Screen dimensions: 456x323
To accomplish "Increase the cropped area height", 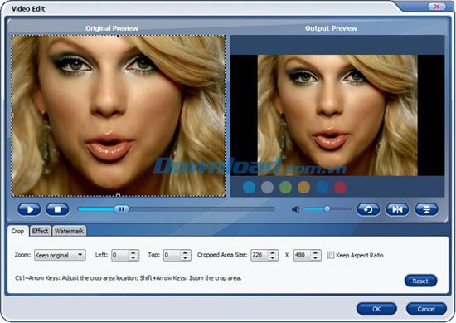I will (316, 252).
